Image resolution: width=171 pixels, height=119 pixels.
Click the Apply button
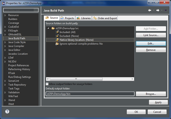(x=158, y=102)
